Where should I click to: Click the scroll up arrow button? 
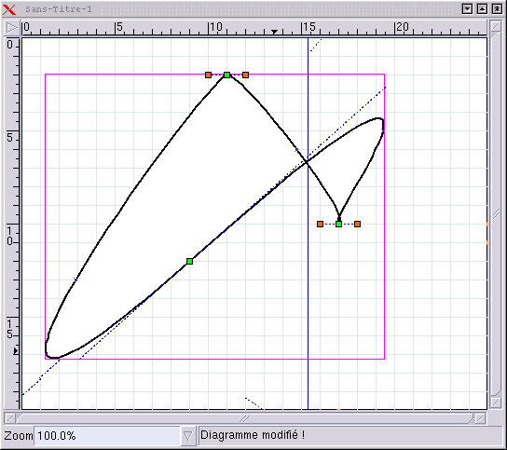point(496,26)
